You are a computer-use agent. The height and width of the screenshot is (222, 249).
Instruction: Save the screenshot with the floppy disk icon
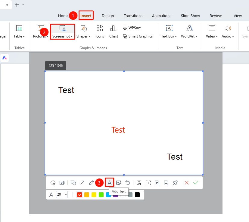pos(166,183)
